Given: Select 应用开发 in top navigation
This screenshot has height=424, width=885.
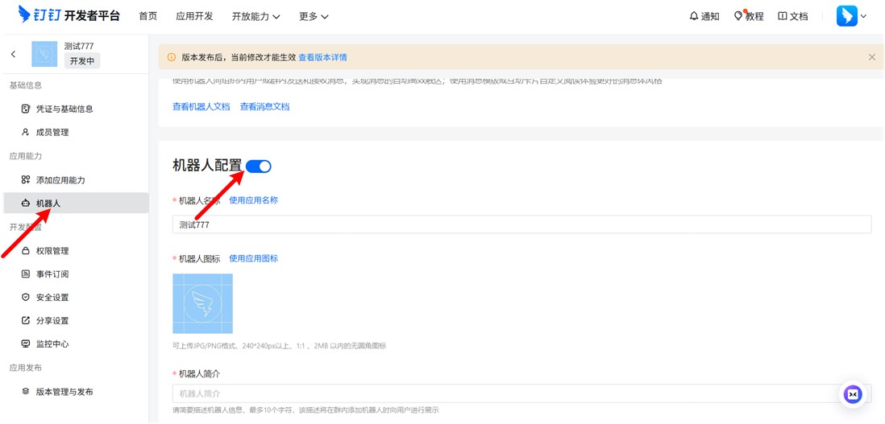Looking at the screenshot, I should (194, 16).
